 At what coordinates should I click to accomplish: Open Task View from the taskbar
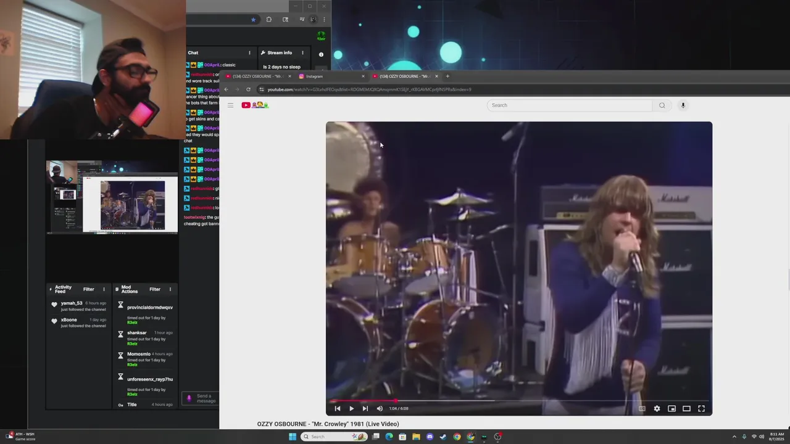pos(375,437)
